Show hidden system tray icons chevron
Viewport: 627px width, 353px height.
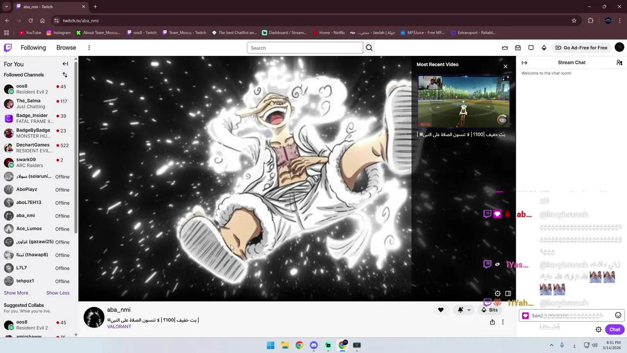[551, 345]
